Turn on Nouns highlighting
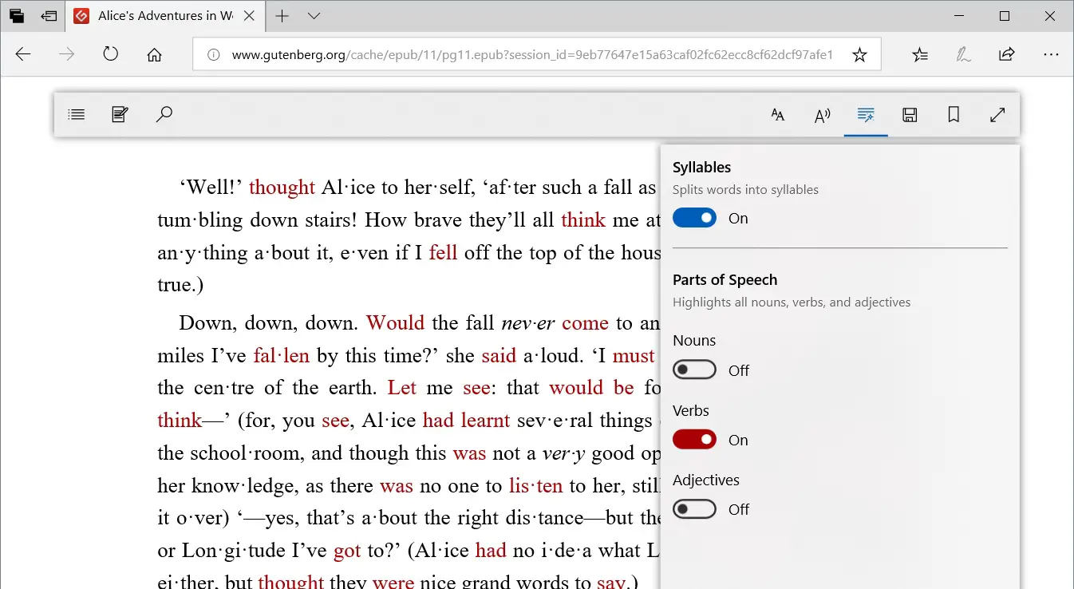The height and width of the screenshot is (589, 1074). pyautogui.click(x=694, y=370)
